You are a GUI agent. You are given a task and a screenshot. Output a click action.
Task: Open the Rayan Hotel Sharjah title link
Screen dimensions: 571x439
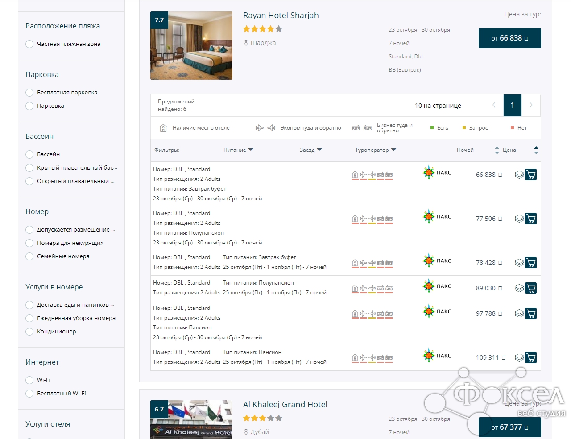281,16
